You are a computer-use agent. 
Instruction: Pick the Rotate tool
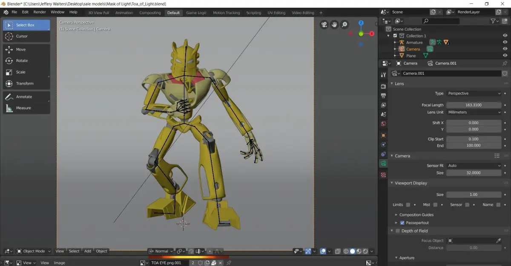(27, 61)
